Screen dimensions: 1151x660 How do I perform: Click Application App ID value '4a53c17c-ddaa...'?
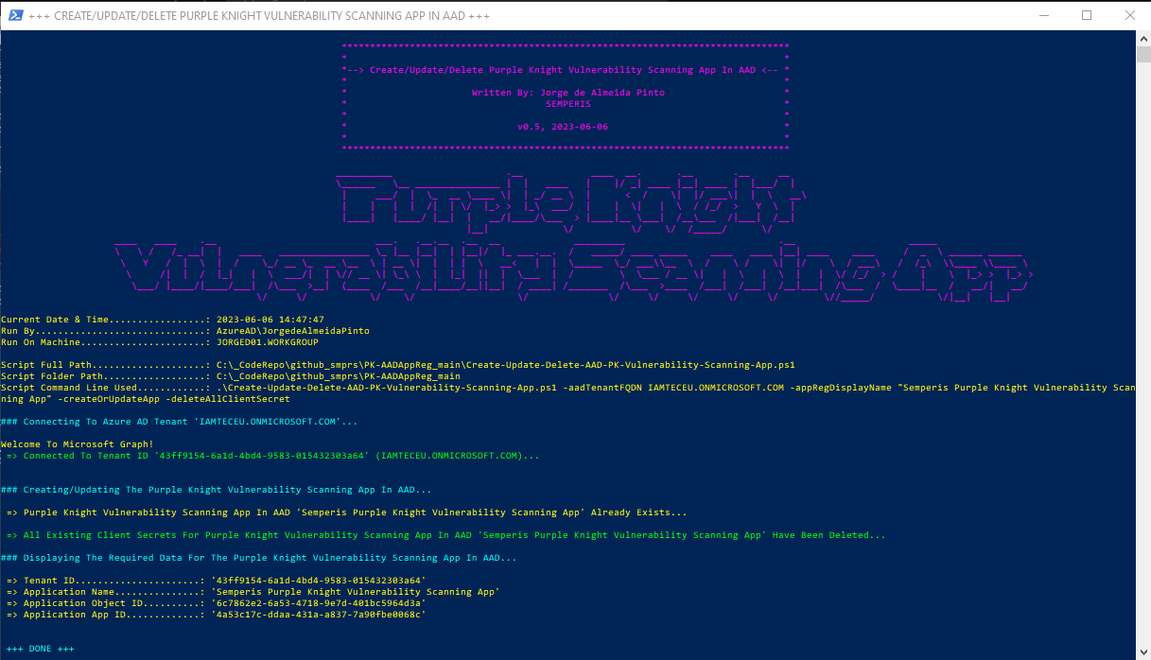pyautogui.click(x=321, y=615)
